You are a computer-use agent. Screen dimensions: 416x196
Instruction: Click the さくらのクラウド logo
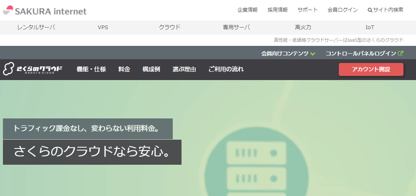pyautogui.click(x=33, y=69)
